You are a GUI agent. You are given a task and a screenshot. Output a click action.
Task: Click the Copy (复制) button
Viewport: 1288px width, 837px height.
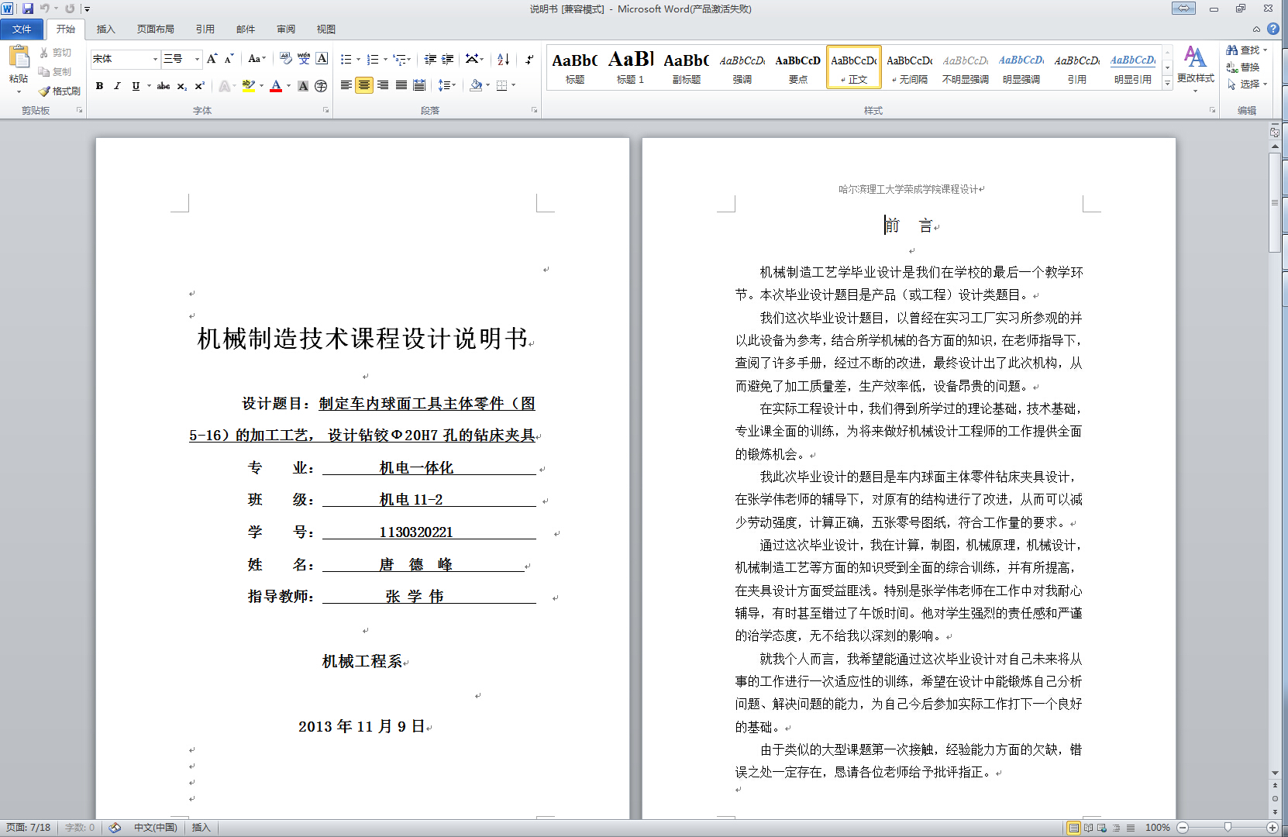pos(56,71)
